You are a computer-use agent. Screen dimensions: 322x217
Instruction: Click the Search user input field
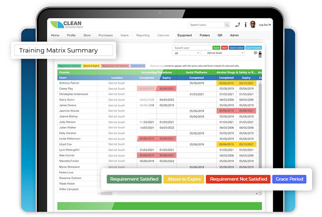(192, 48)
